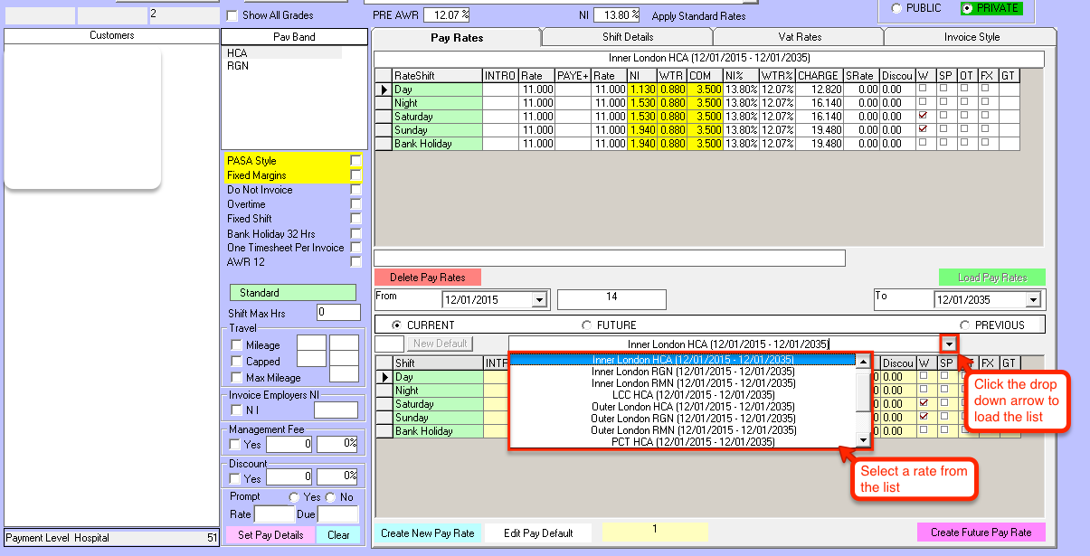Select the PREVIOUS radio button

pyautogui.click(x=965, y=325)
